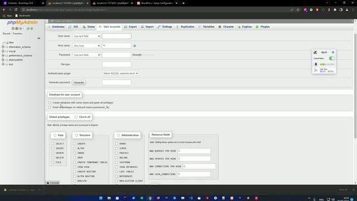Expand the phpmyadmin database node
The width and height of the screenshot is (357, 201).
click(x=3, y=60)
